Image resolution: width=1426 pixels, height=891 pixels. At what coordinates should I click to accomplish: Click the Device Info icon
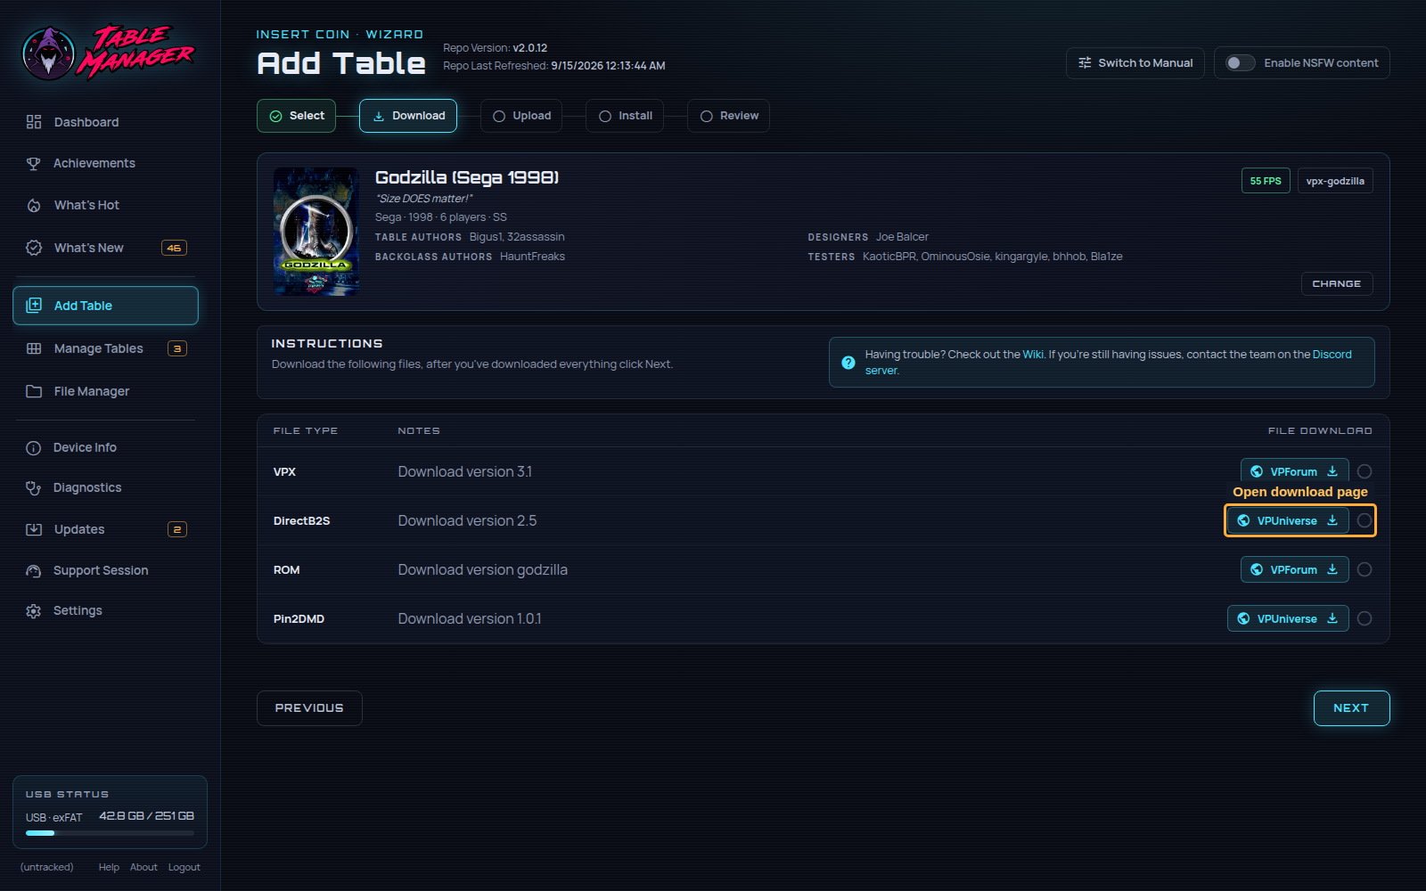tap(34, 448)
